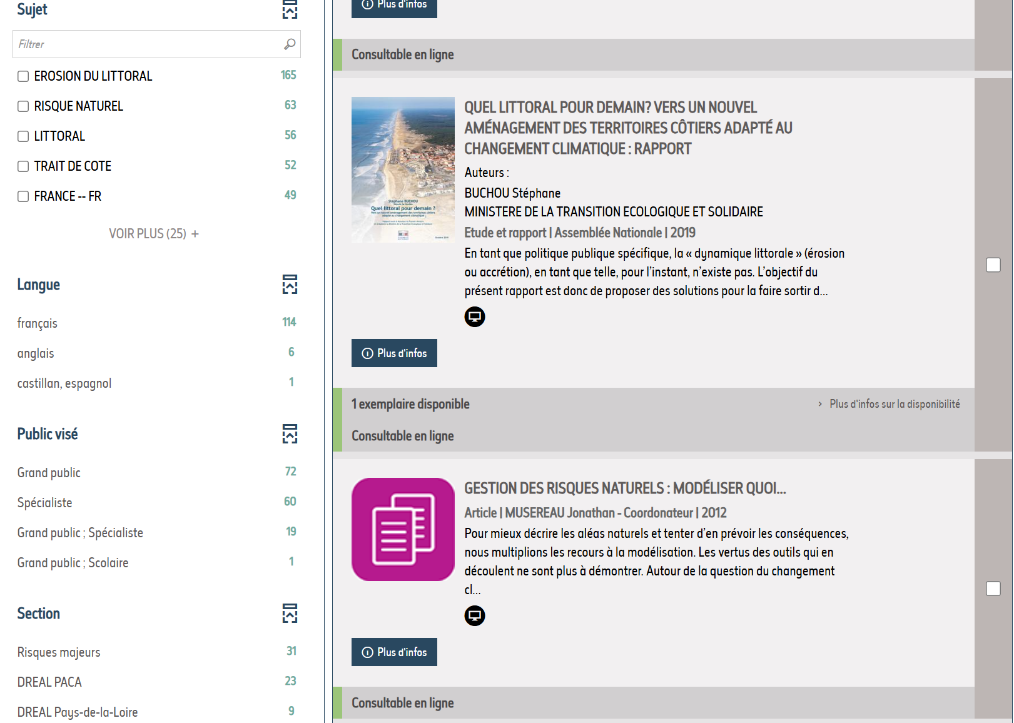Click online access icon under littoral report

(475, 317)
